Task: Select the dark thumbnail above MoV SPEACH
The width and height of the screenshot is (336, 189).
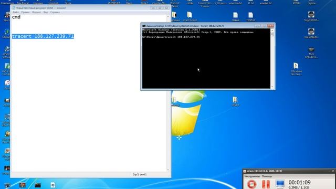Action: (x=311, y=33)
